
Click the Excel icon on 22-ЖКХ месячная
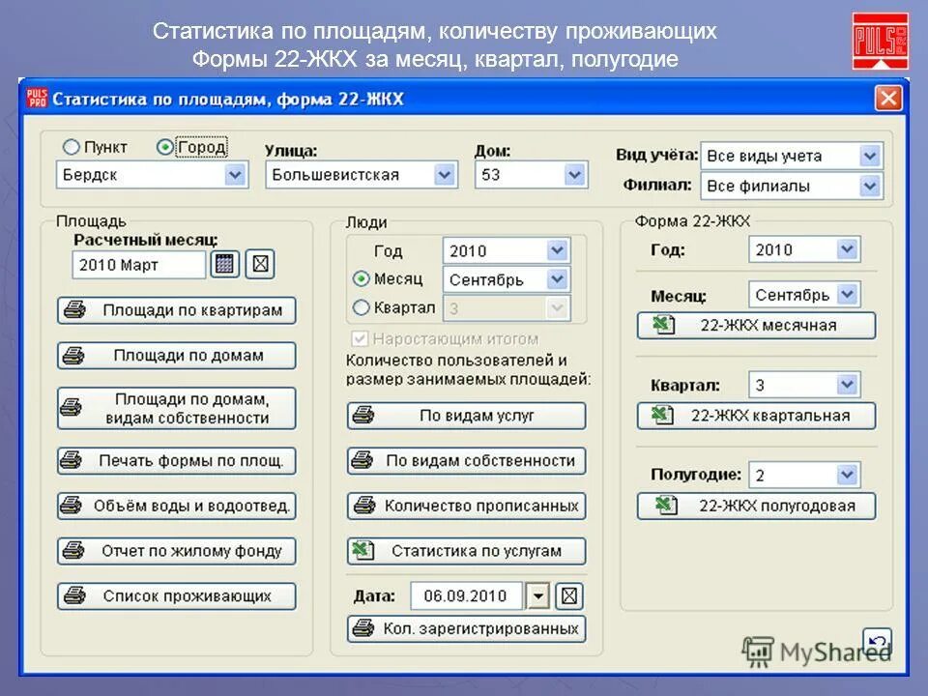[x=664, y=326]
